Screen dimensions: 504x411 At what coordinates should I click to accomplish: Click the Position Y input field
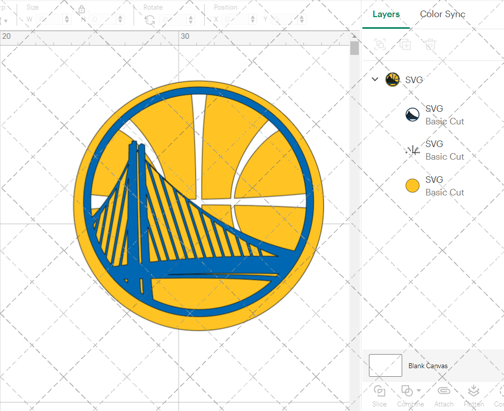pos(285,20)
